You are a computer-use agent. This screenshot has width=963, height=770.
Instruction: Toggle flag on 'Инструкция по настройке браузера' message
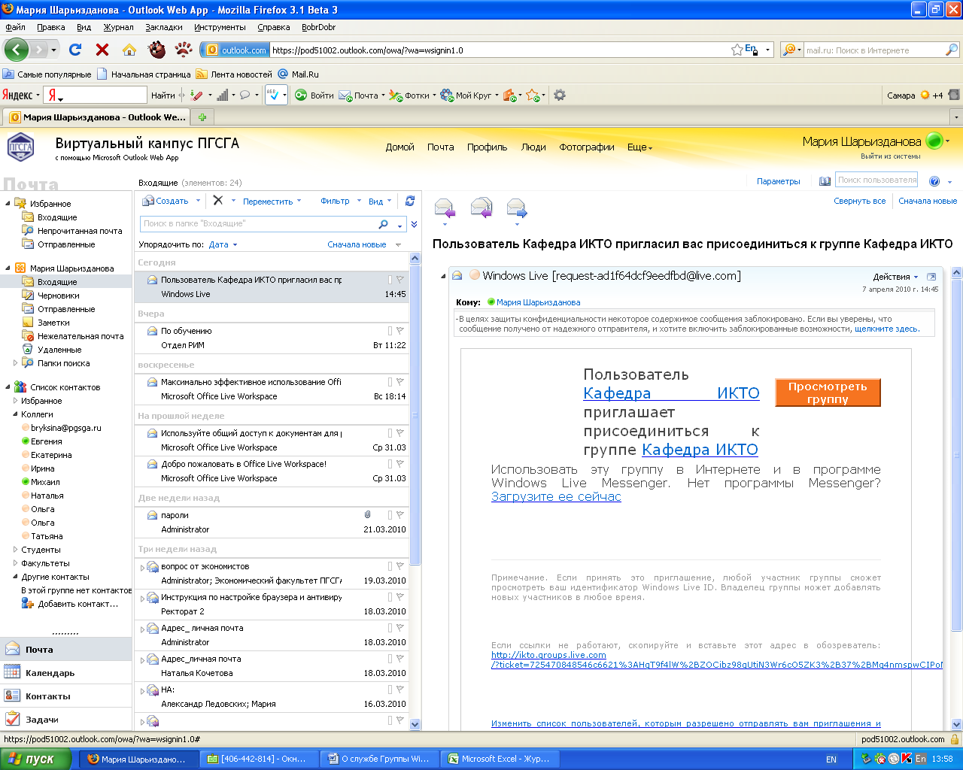400,597
